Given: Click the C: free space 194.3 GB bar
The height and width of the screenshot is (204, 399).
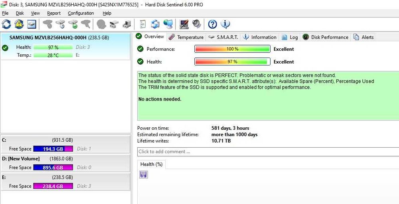Looking at the screenshot, I should [53, 149].
